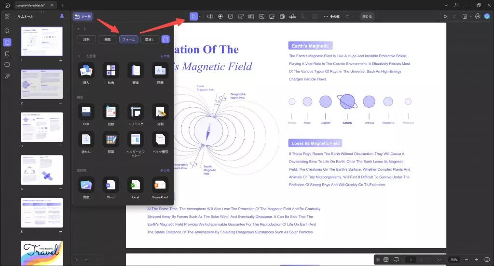Click the 抽出 page extract icon

click(x=111, y=70)
